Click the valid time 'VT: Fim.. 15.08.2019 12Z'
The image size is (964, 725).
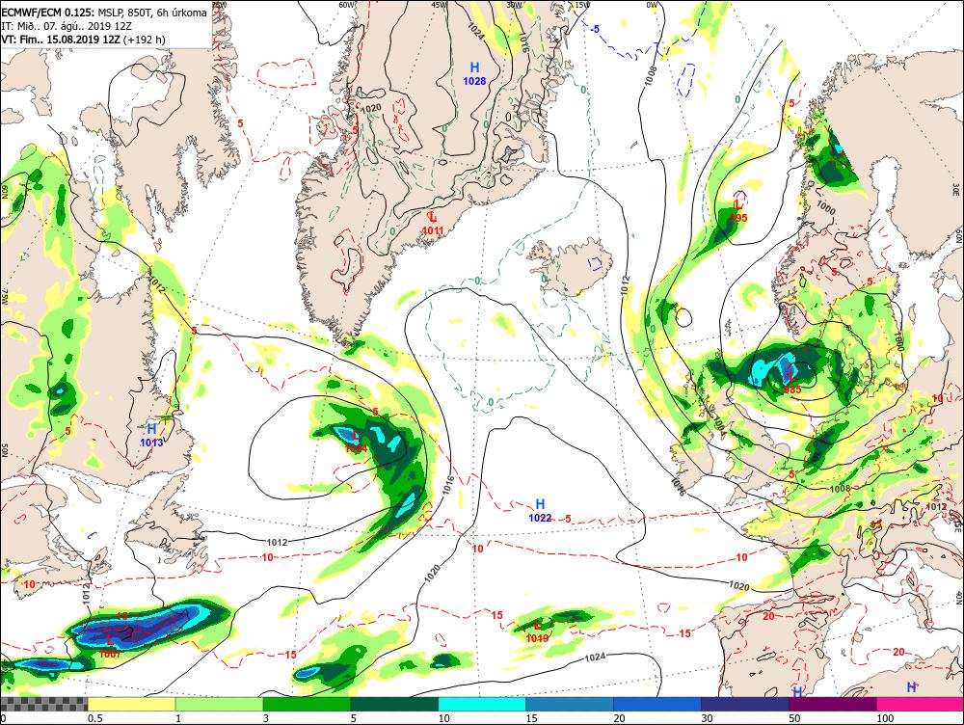[x=61, y=40]
